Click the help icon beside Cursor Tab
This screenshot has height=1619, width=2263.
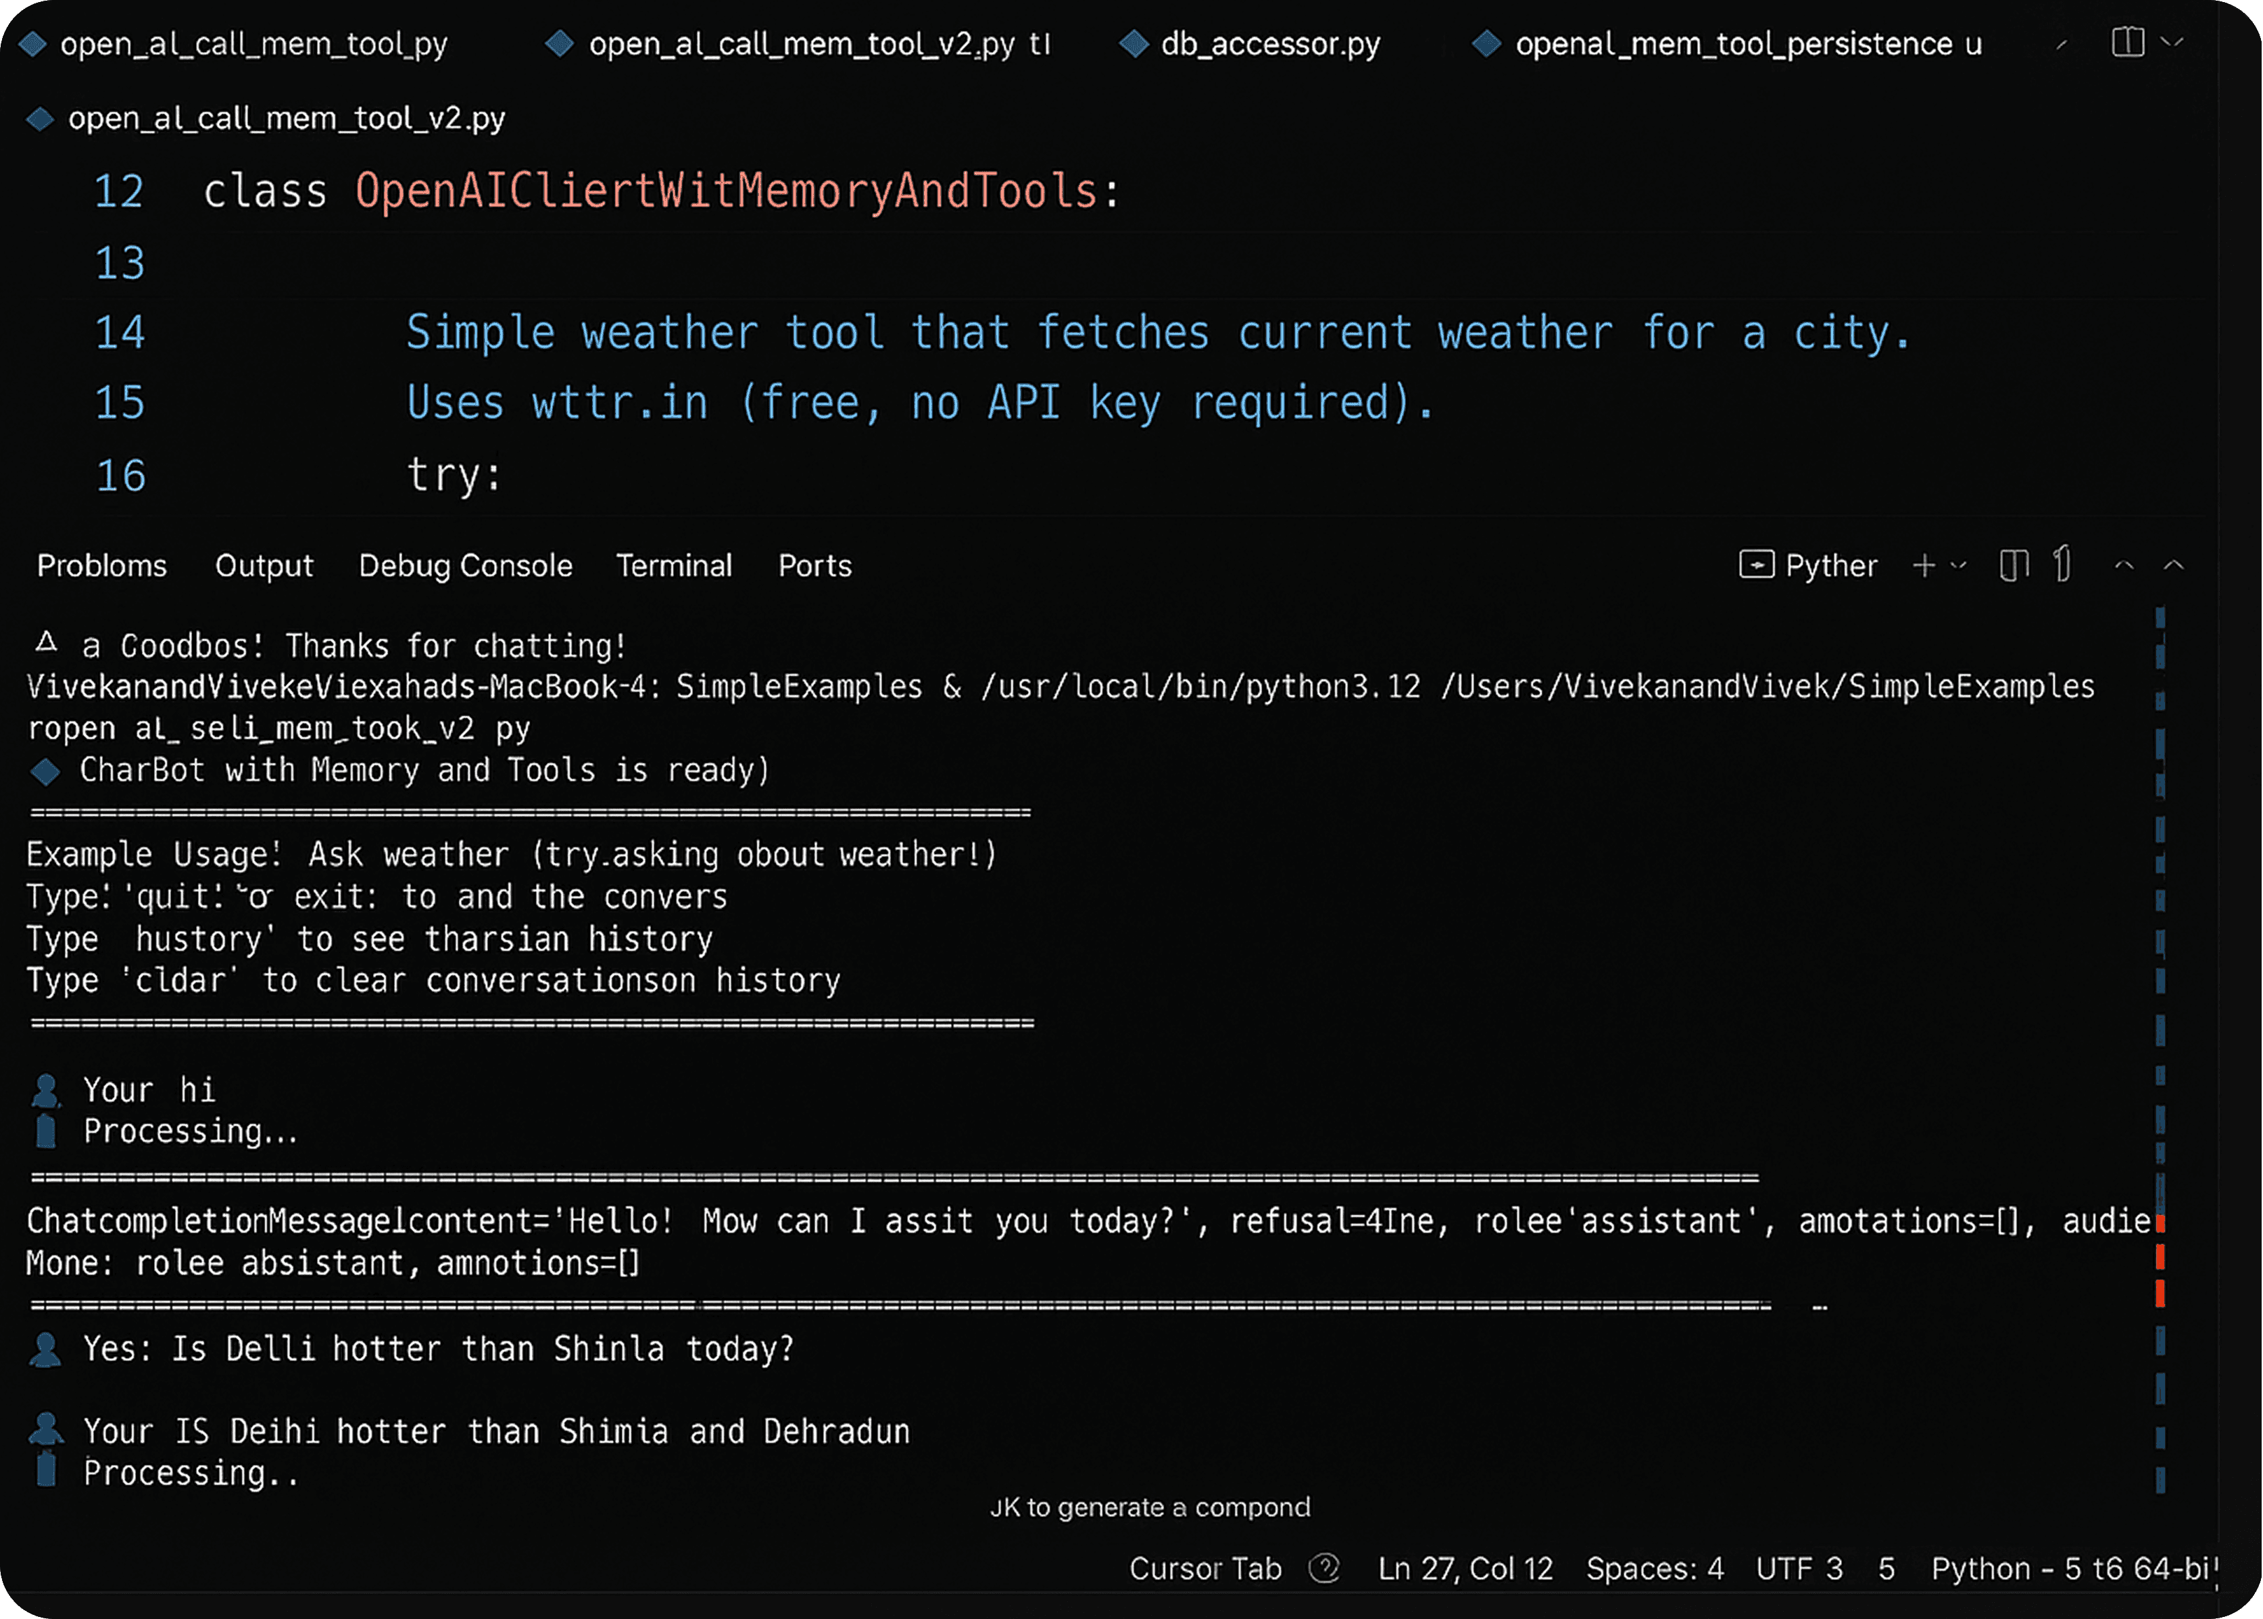click(1325, 1568)
